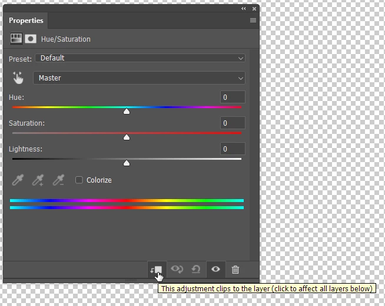
Task: Click the Hue slider handle
Action: coord(127,112)
